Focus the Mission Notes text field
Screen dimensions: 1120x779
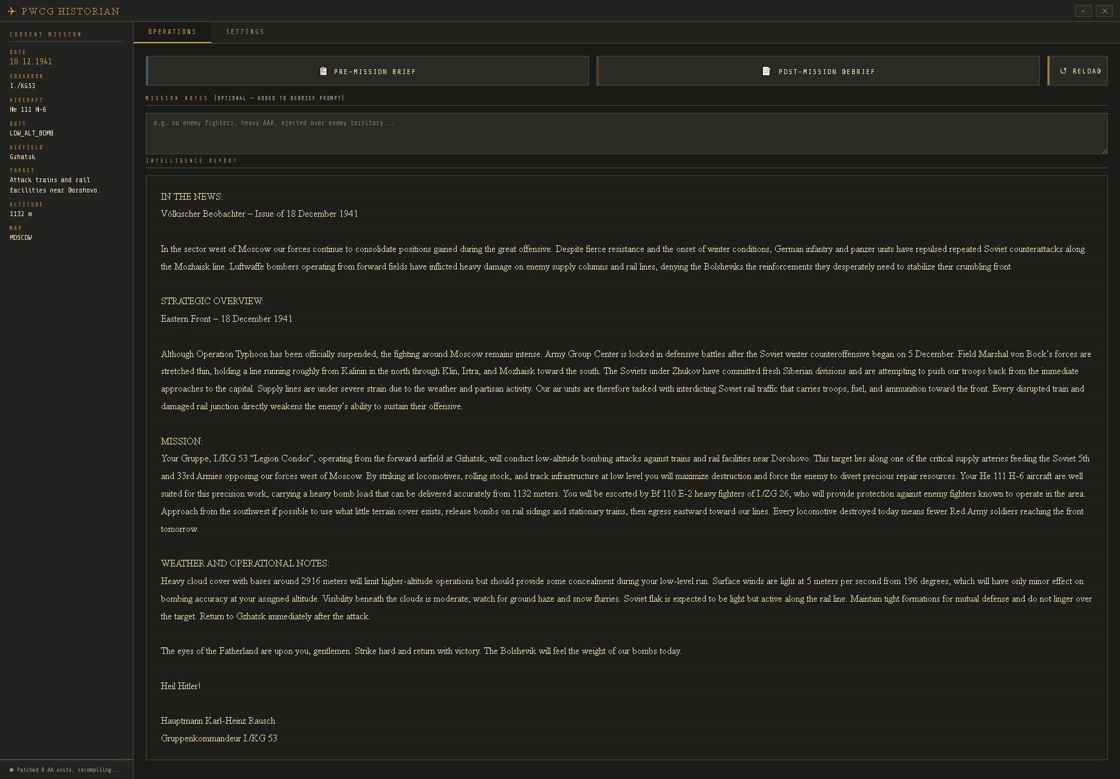coord(626,133)
